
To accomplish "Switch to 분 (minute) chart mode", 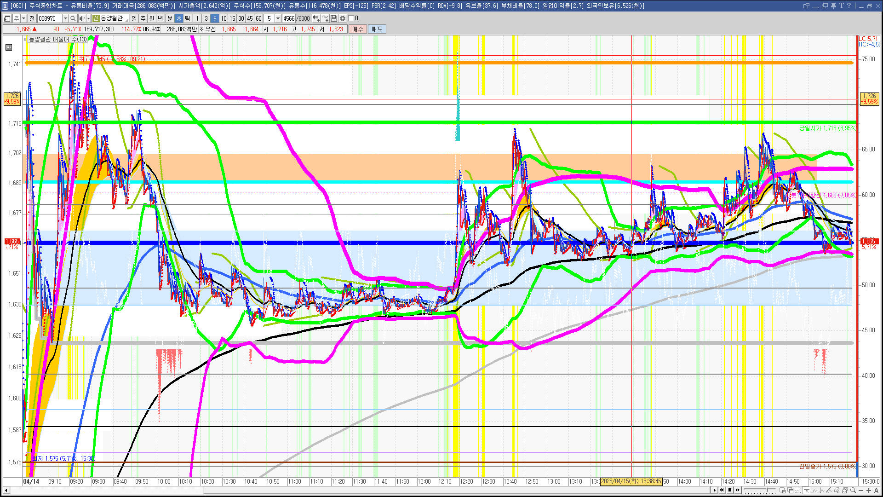I will click(170, 18).
